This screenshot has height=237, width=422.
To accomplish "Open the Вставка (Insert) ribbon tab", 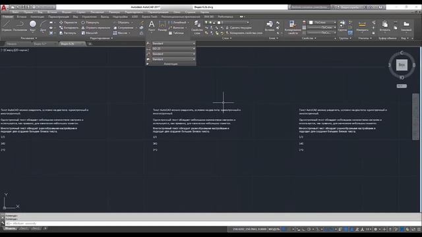I will (x=22, y=16).
